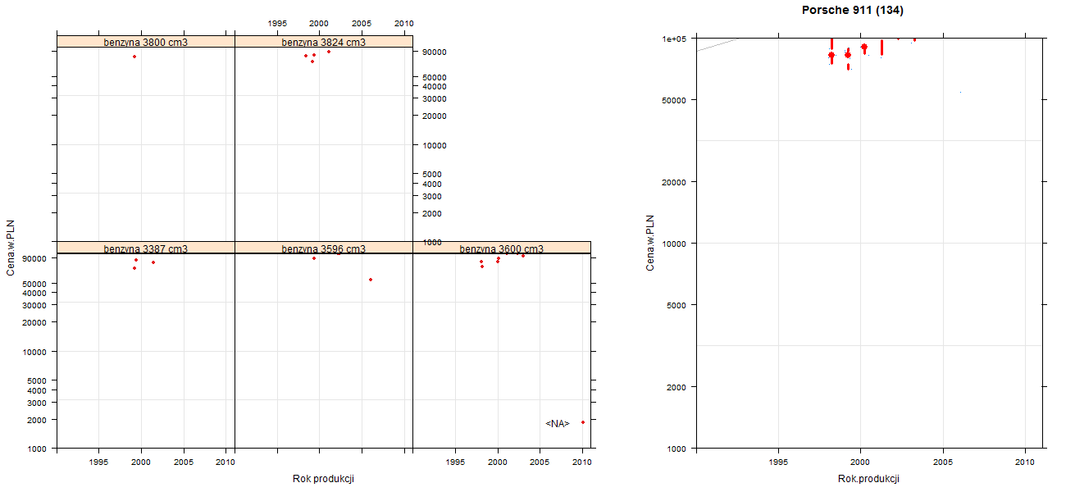Click the "1995" x-axis label in the Porsche 911 chart

tap(778, 463)
